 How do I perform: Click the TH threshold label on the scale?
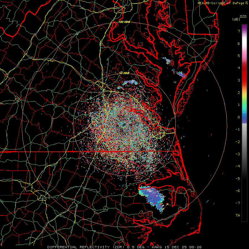tap(238, 216)
